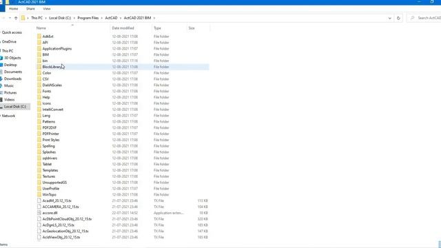Click the Refresh icon beside the address bar
The height and width of the screenshot is (248, 441).
coord(398,18)
